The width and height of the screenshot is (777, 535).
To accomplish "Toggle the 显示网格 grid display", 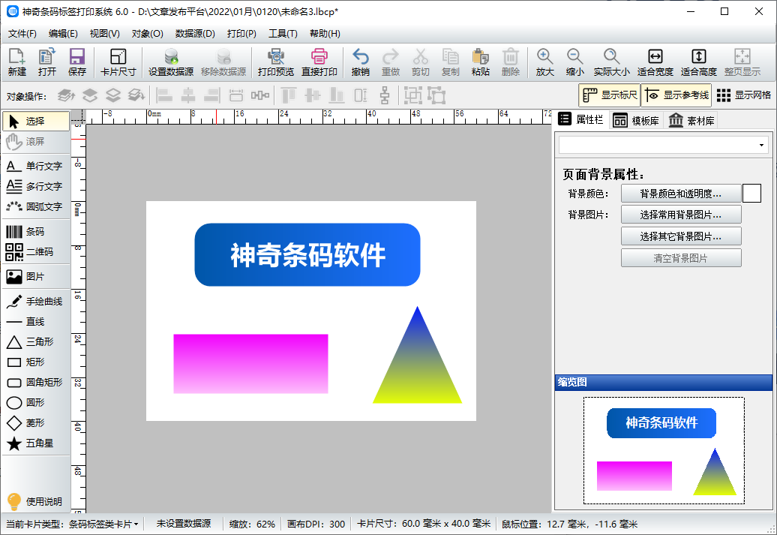I will [x=743, y=95].
